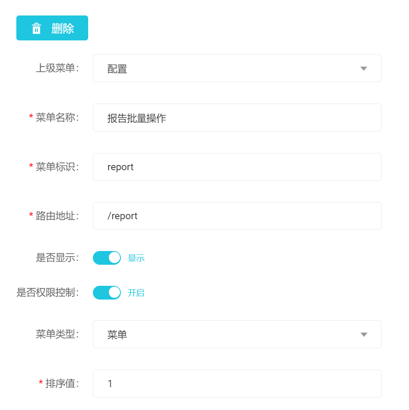Disable the 是否权限控制 switch

[107, 293]
